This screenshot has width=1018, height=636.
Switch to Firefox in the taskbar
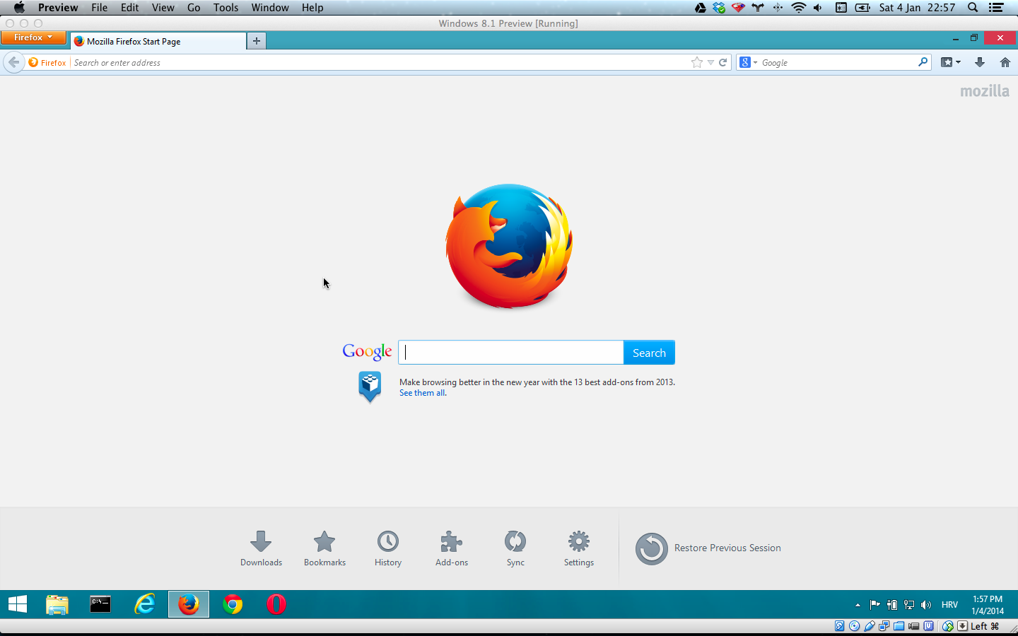(189, 604)
